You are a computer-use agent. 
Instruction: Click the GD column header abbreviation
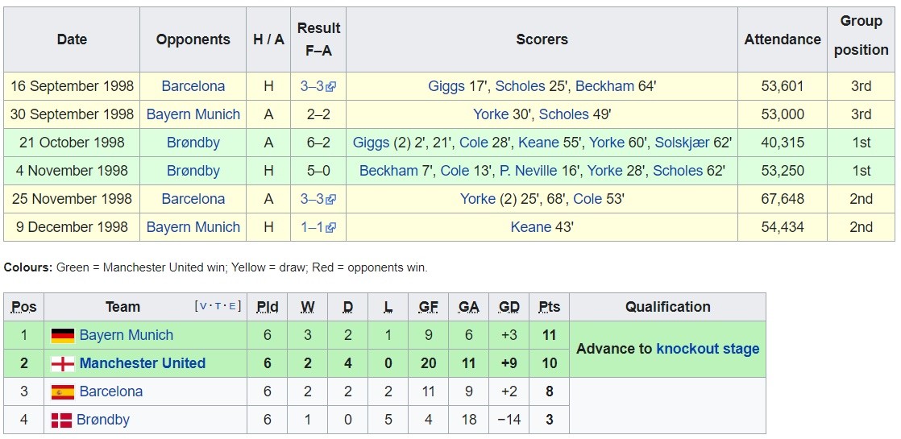click(509, 307)
